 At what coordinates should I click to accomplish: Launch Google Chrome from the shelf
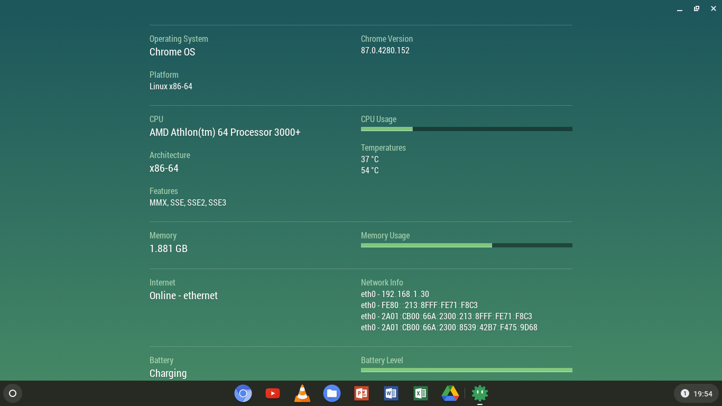243,393
